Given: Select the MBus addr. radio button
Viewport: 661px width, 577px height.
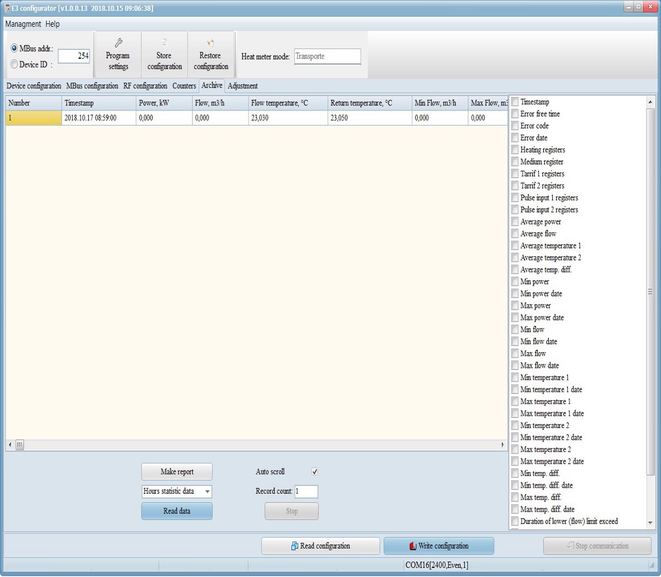Looking at the screenshot, I should (x=15, y=49).
